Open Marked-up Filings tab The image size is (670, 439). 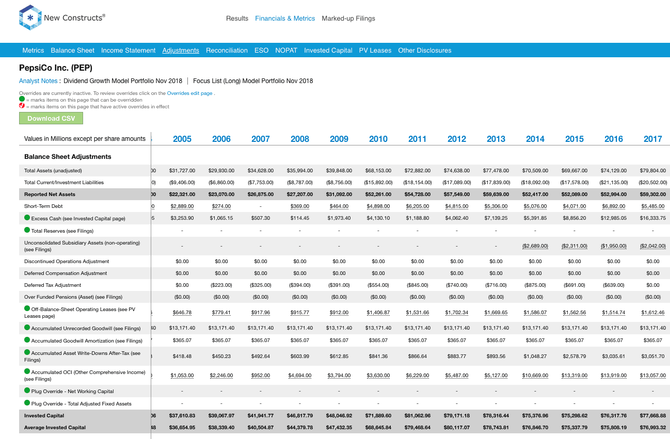click(348, 19)
